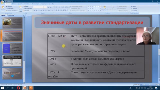Toggle bold formatting

click(x=34, y=10)
